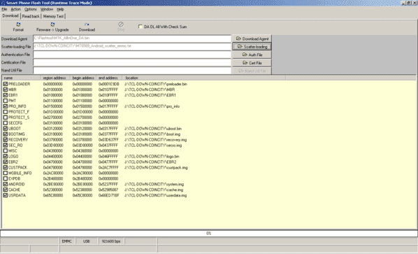Select the CACHE row name
Screen dimensions: 418x254
(15, 190)
